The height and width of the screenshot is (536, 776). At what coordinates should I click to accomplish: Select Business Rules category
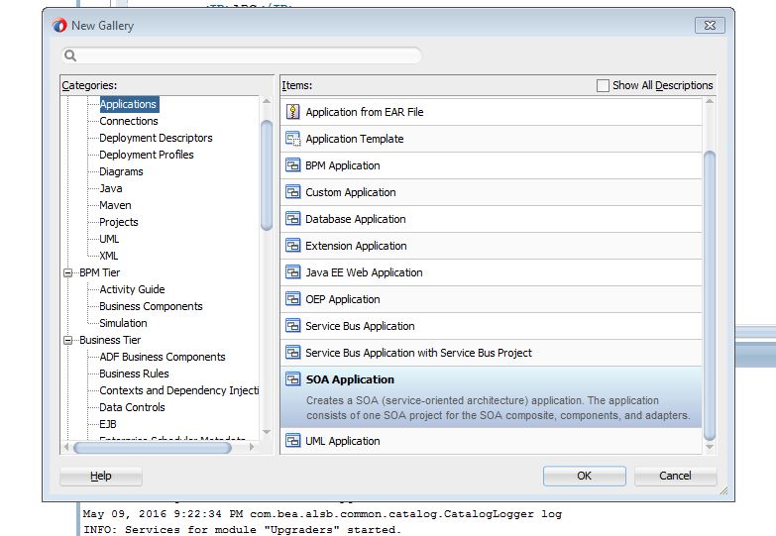click(x=134, y=374)
